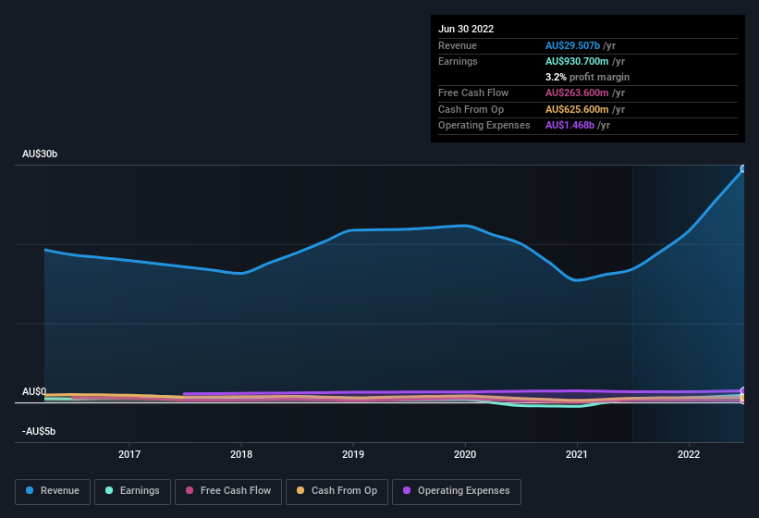
Task: Click the Free Cash Flow label in tooltip
Action: [x=473, y=92]
